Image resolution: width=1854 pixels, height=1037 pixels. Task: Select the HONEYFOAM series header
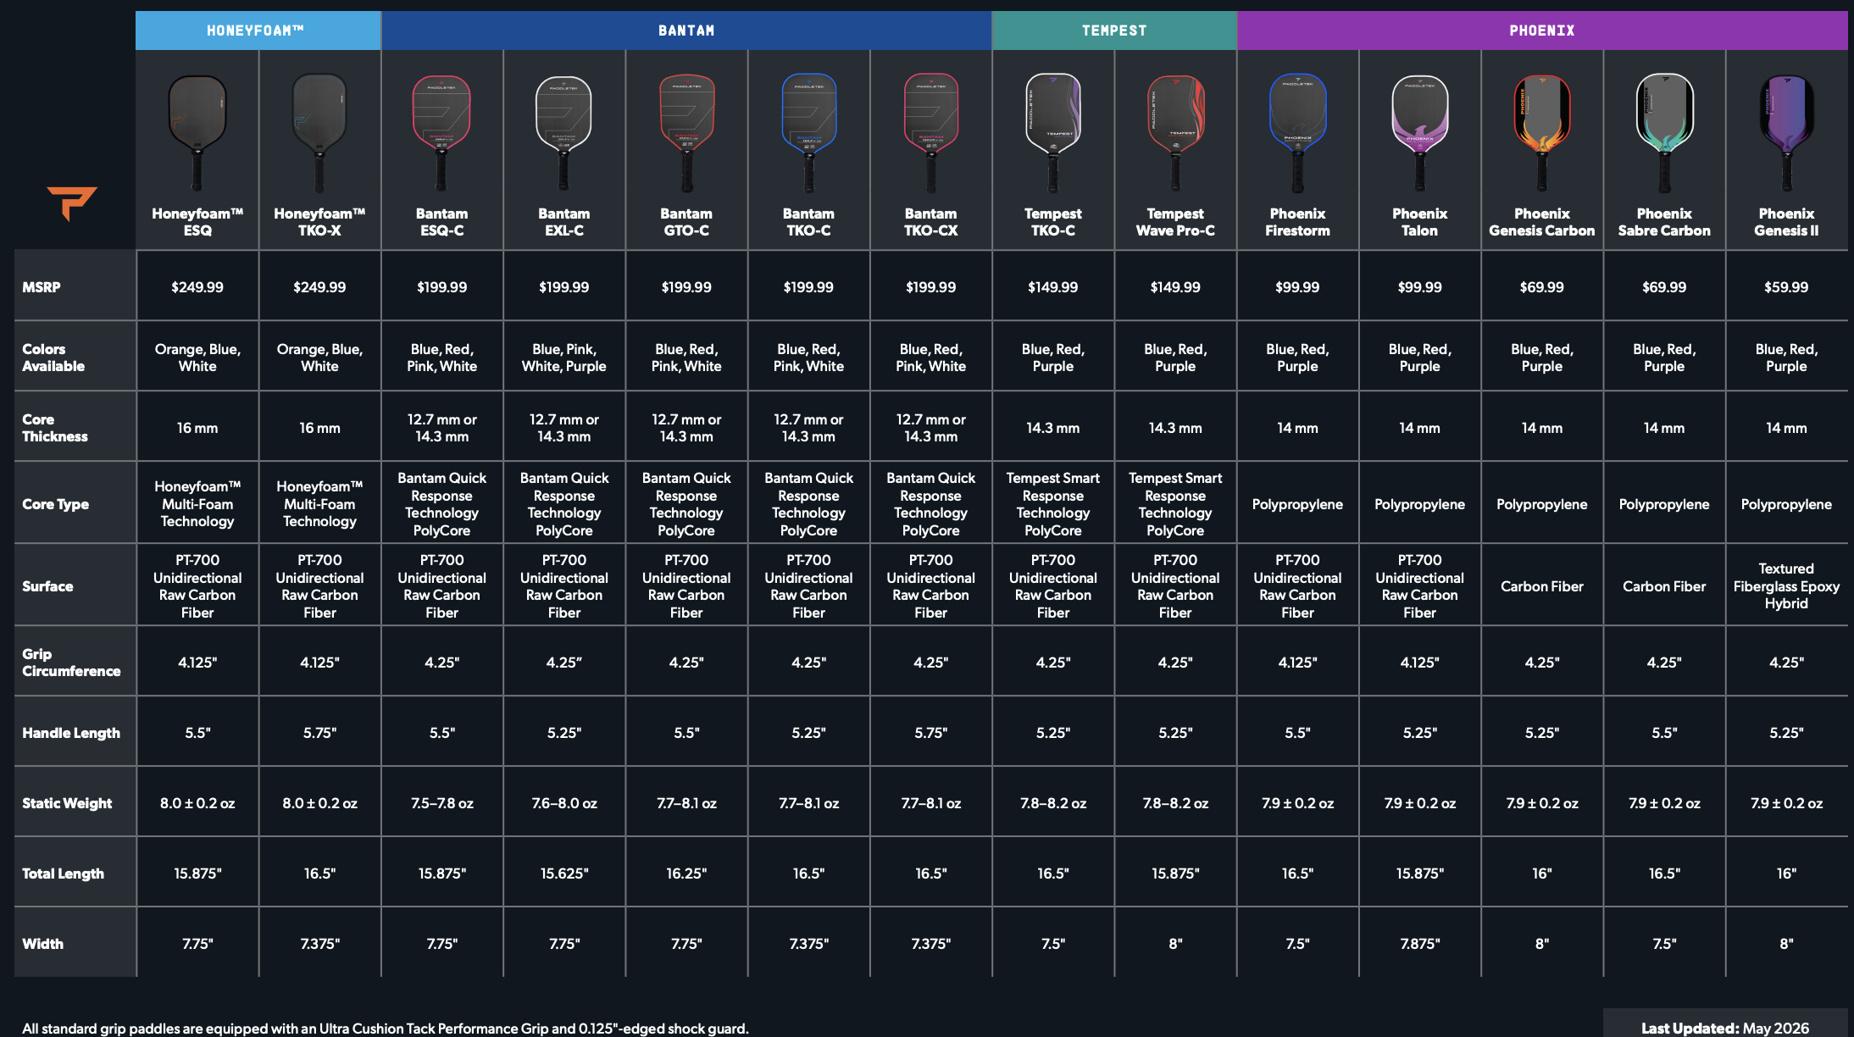click(x=258, y=30)
